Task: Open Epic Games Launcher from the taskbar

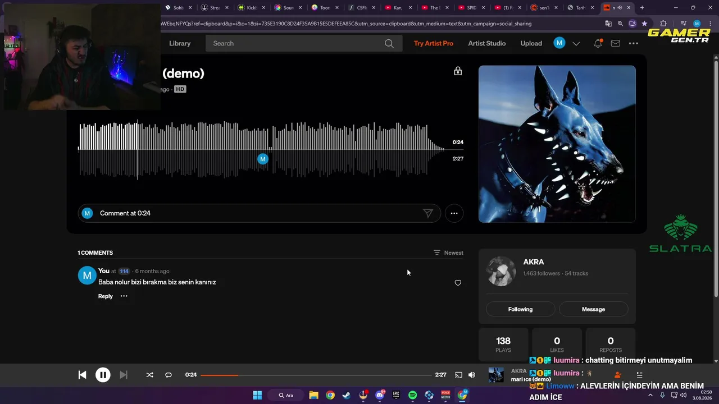Action: tap(396, 395)
